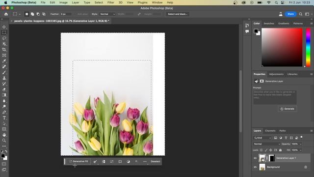Click the Generate button
This screenshot has width=314, height=177.
pos(287,109)
